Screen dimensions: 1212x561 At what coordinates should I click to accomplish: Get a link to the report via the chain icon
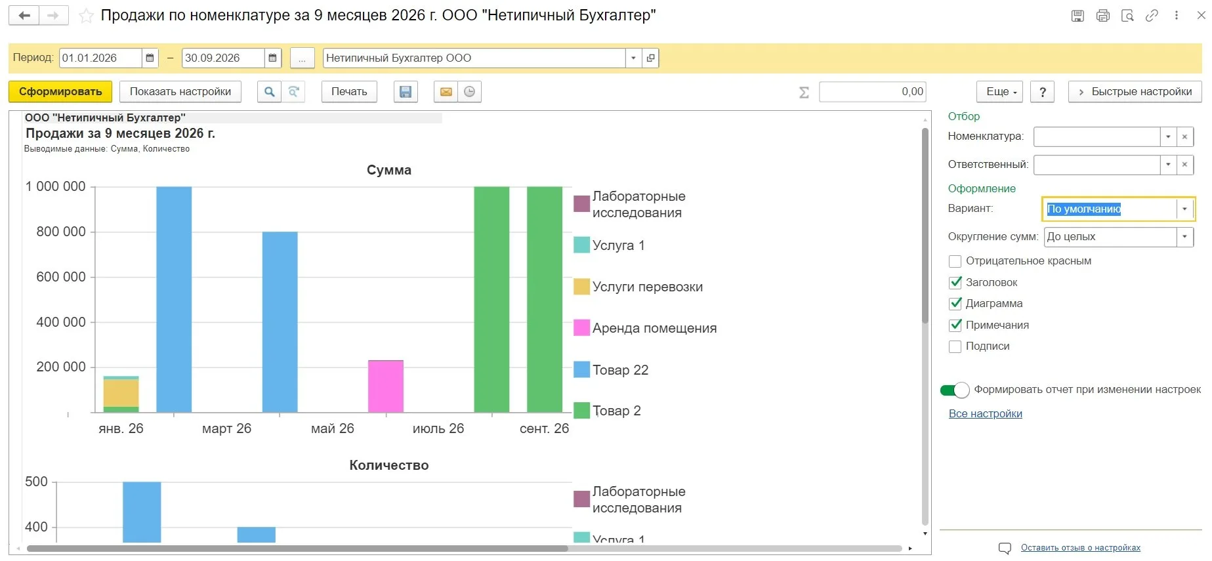[x=1152, y=16]
